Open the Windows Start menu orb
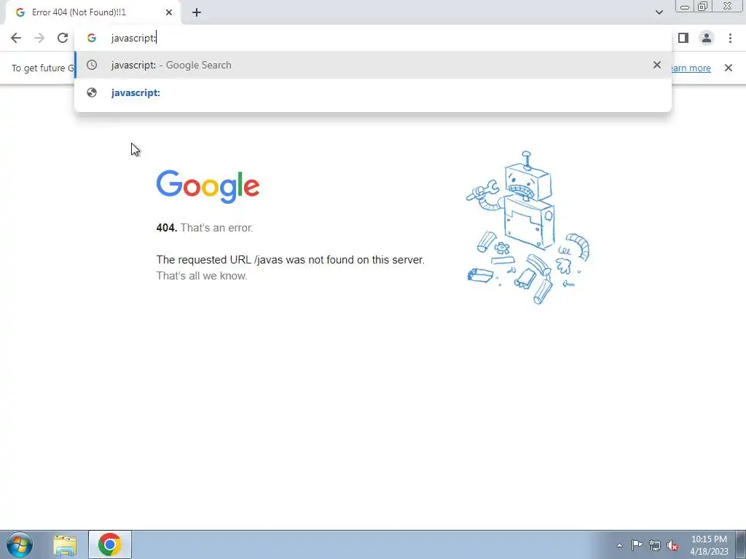 point(20,544)
